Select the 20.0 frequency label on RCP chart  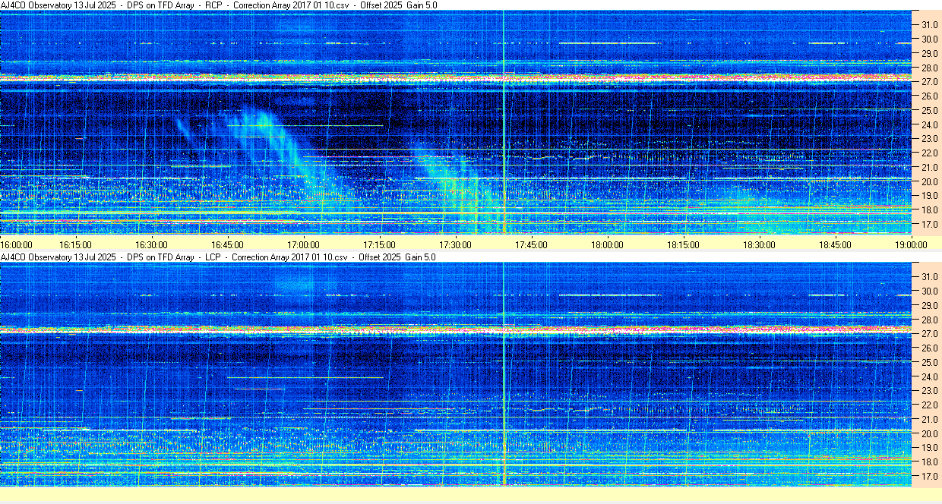pos(930,181)
